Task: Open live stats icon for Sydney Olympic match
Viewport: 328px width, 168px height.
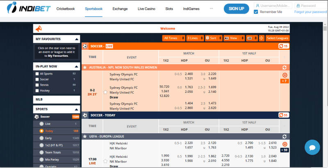Action: pos(285,75)
